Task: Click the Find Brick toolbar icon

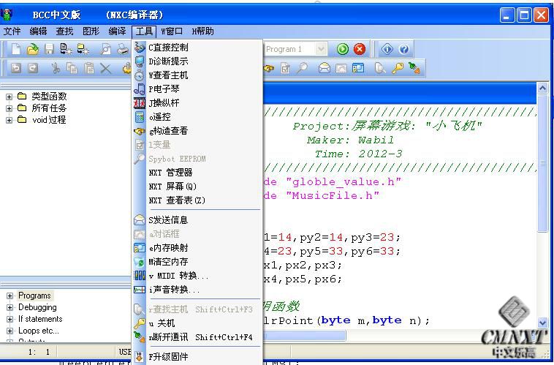Action: click(x=380, y=68)
